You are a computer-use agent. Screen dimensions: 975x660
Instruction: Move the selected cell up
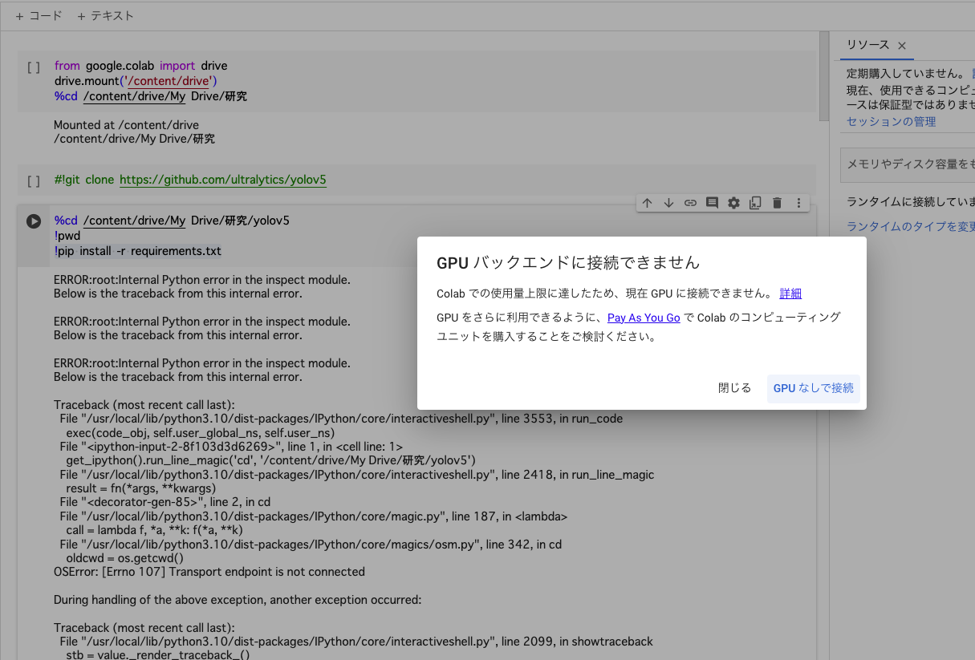[x=648, y=203]
